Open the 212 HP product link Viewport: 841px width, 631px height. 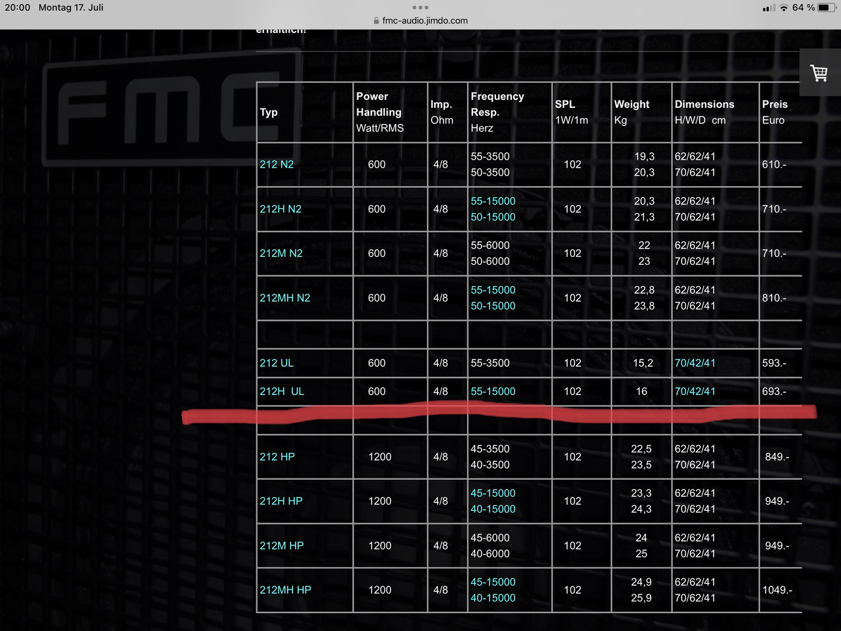click(277, 457)
